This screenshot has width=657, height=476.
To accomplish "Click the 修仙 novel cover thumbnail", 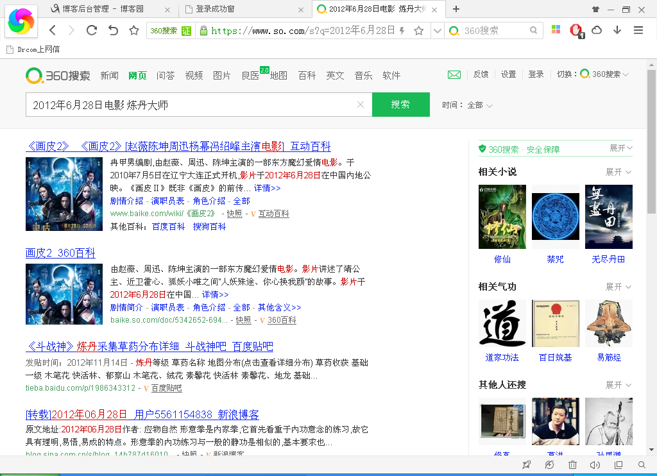I will 502,217.
